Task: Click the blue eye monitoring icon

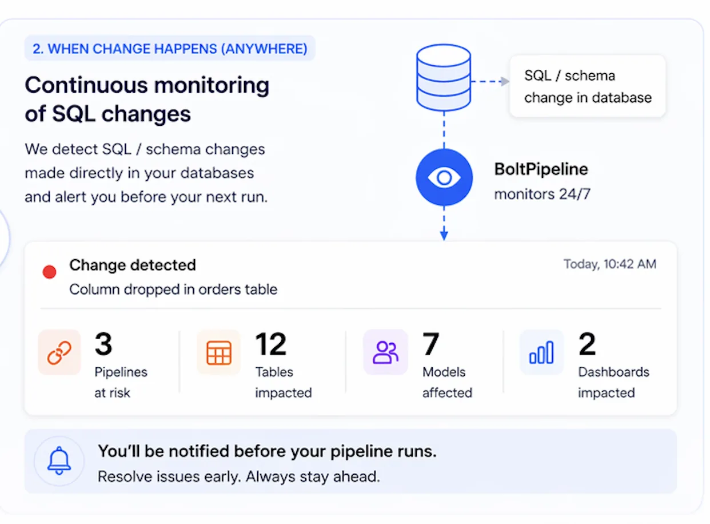Action: (444, 177)
